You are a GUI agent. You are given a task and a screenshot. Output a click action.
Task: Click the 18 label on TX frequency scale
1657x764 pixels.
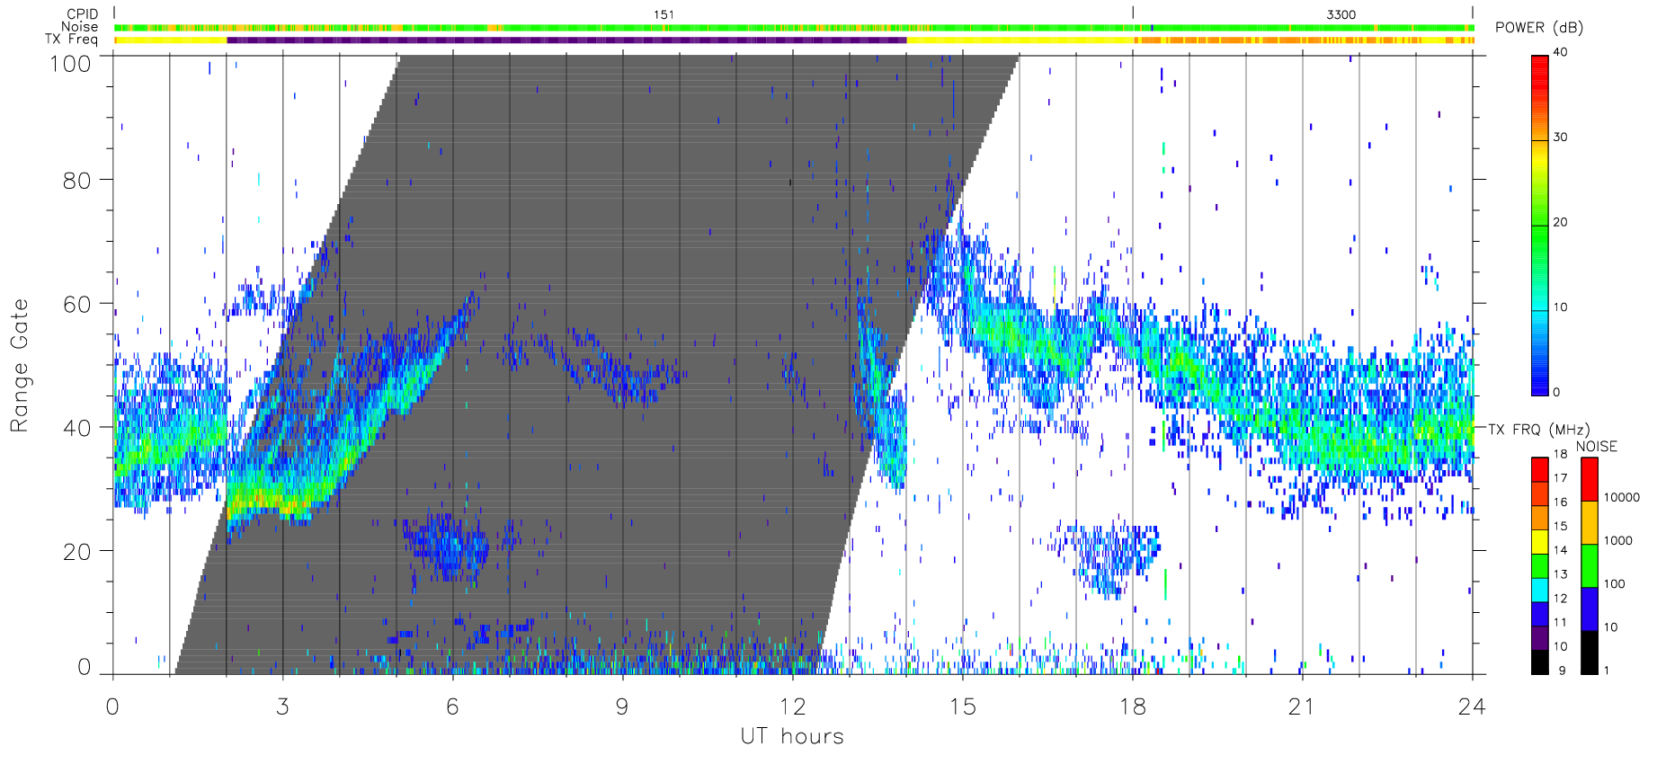click(x=1560, y=454)
